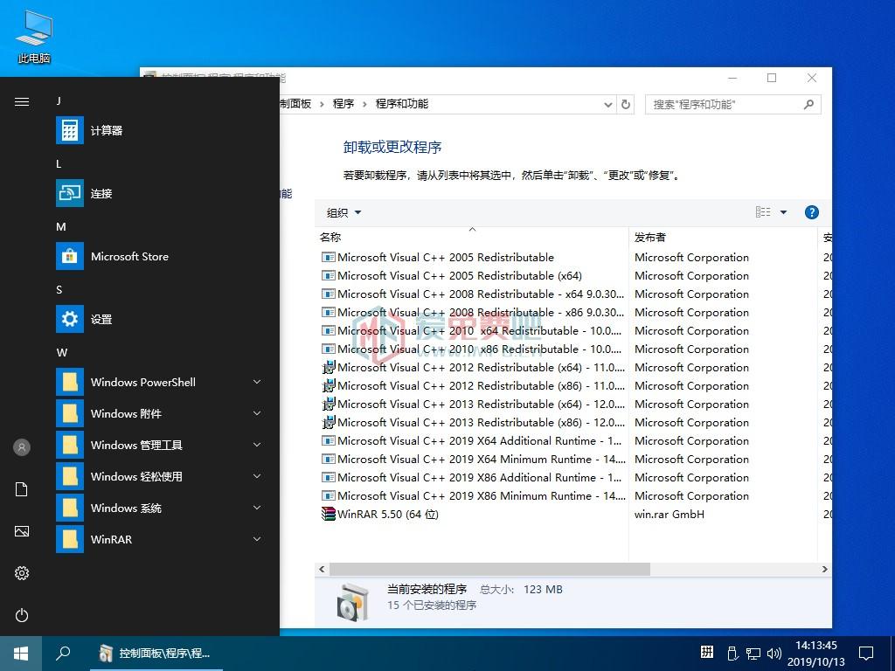Sort list by 发布者 column header
895x671 pixels.
(650, 237)
